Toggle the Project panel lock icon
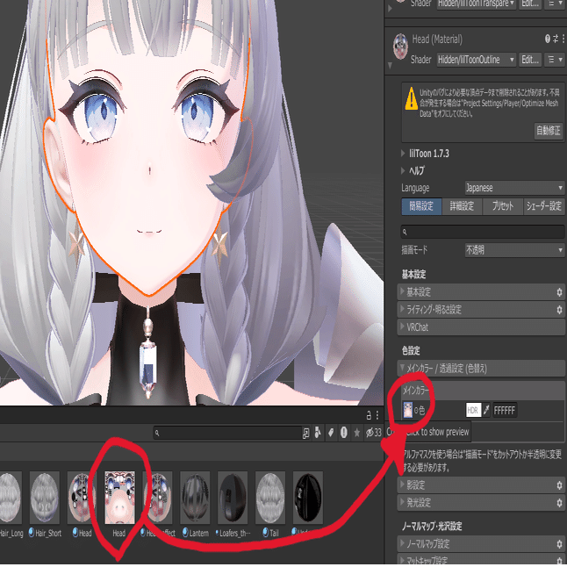This screenshot has height=567, width=567. [369, 415]
